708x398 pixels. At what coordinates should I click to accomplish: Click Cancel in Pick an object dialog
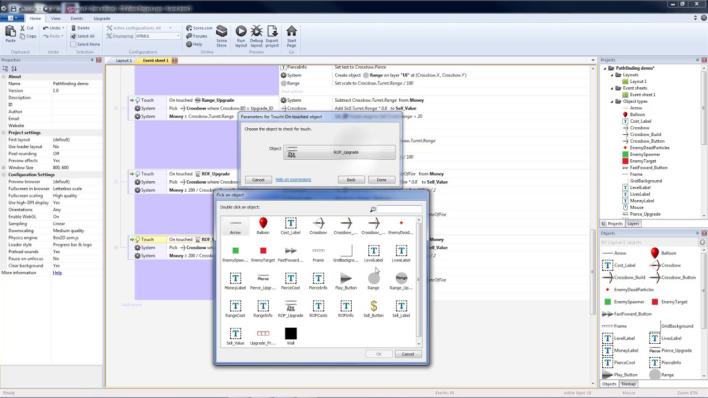pos(408,354)
